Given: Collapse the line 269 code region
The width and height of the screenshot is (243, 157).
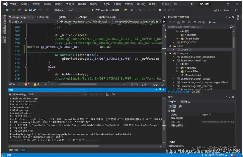Looking at the screenshot, I should [x=26, y=39].
